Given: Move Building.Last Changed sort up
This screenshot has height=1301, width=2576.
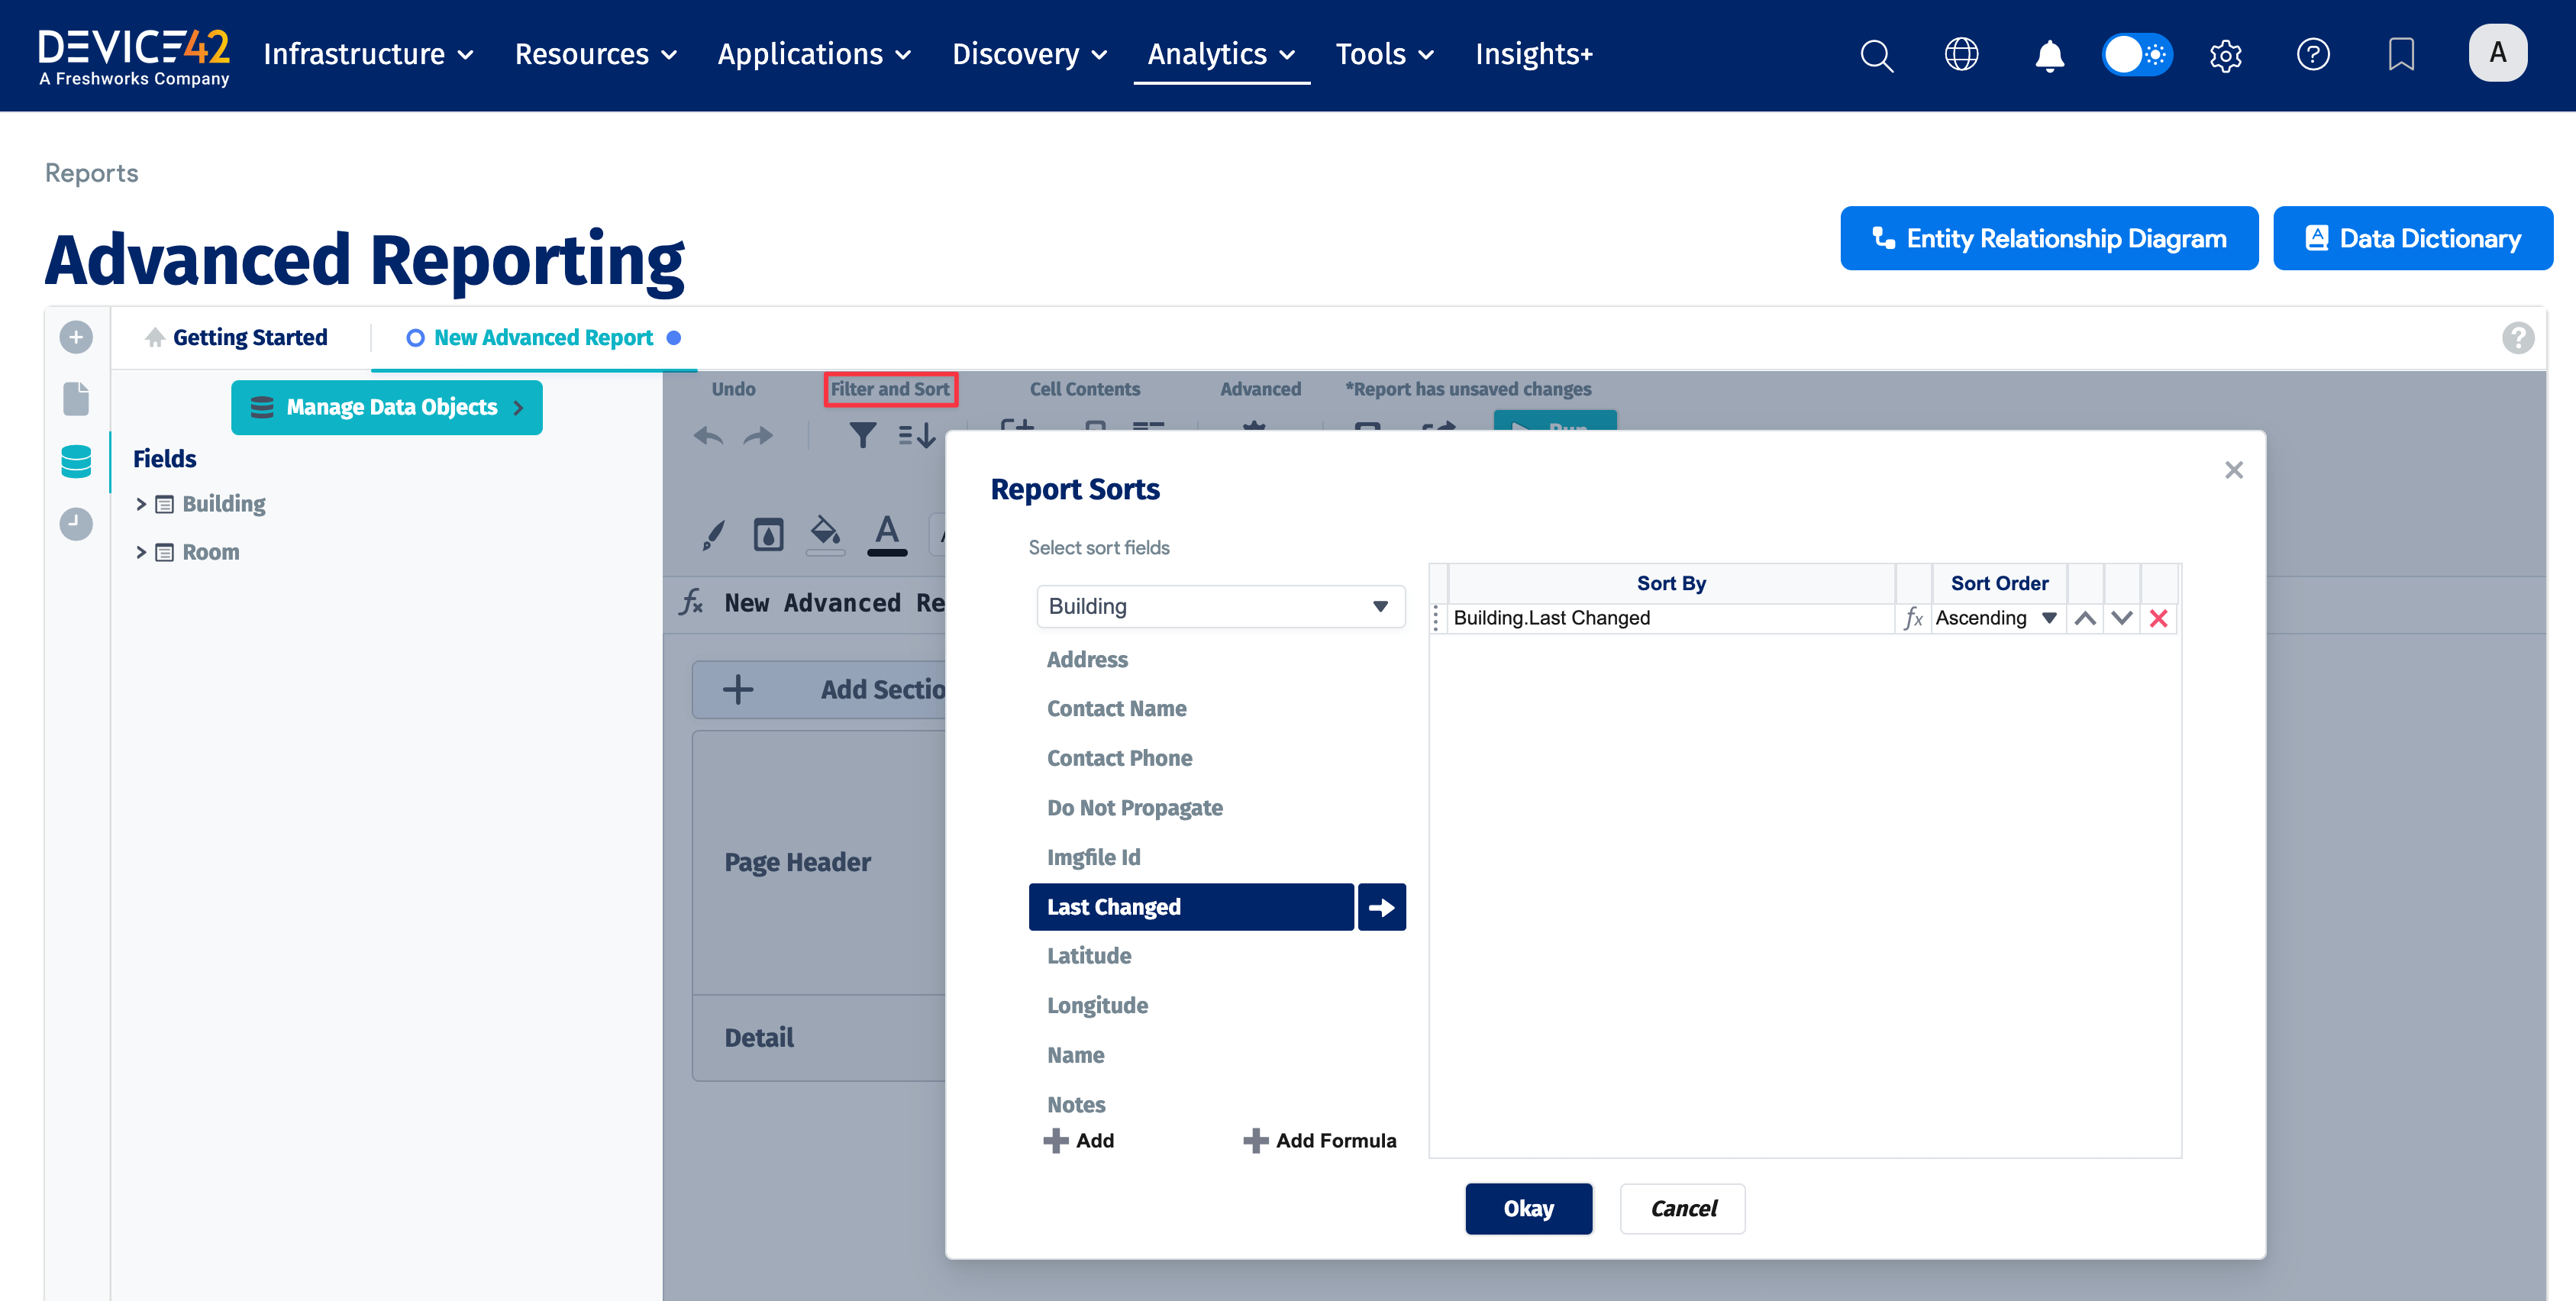Looking at the screenshot, I should point(2085,619).
